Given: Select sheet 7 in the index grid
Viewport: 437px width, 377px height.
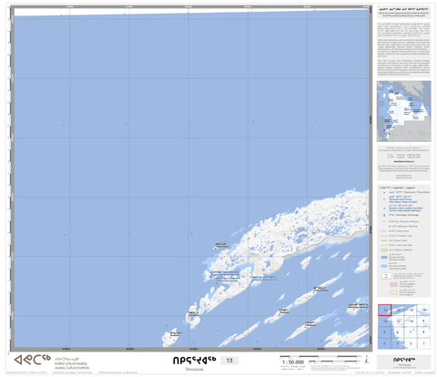Looking at the screenshot, I should pos(412,332).
